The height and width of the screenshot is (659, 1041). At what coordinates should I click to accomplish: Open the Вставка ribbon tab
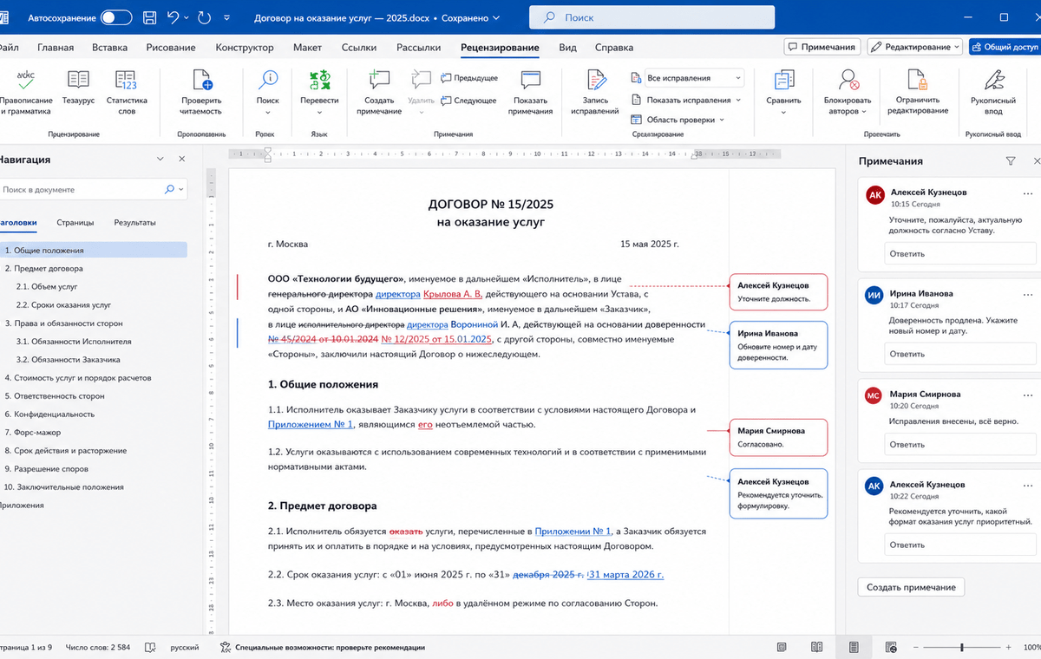click(x=109, y=48)
